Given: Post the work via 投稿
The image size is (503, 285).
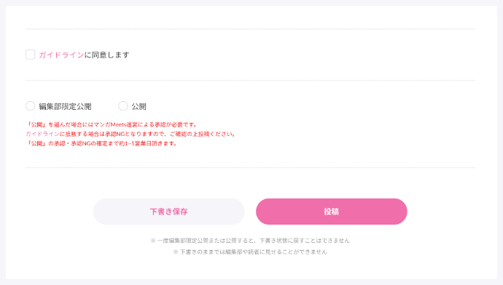Looking at the screenshot, I should pos(332,212).
